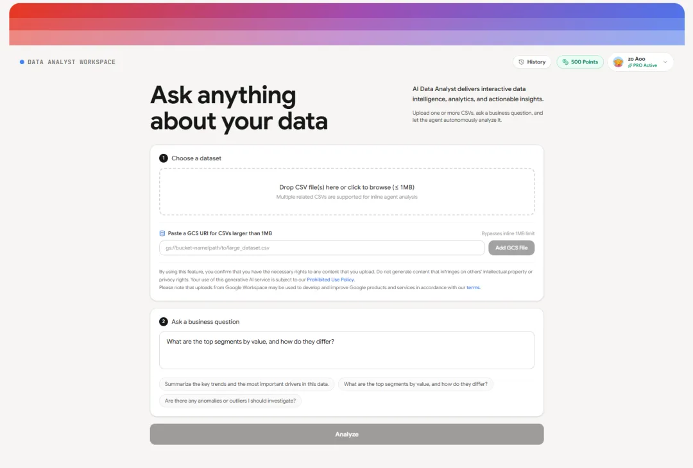
Task: Click the history clock icon
Action: tap(521, 62)
